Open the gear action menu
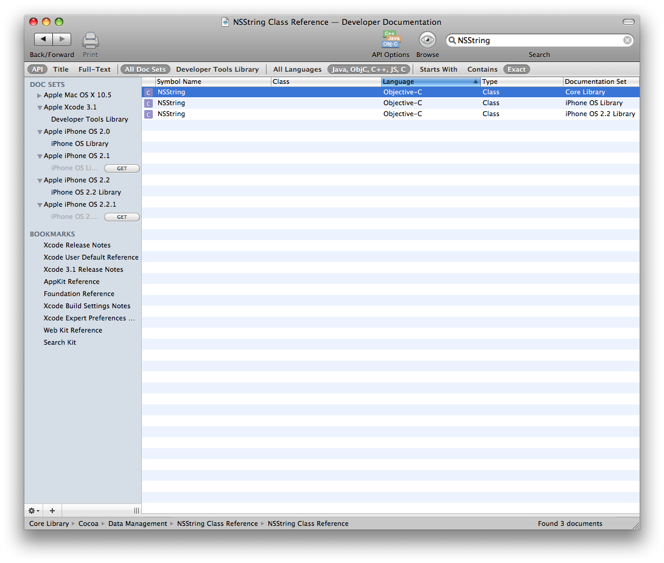 pyautogui.click(x=34, y=511)
